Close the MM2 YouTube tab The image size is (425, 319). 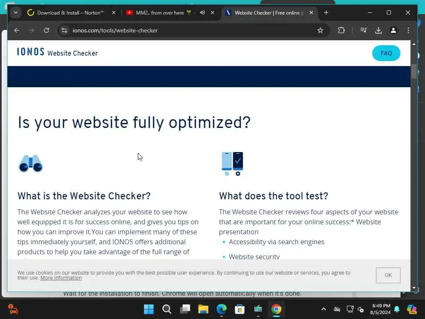pyautogui.click(x=212, y=12)
